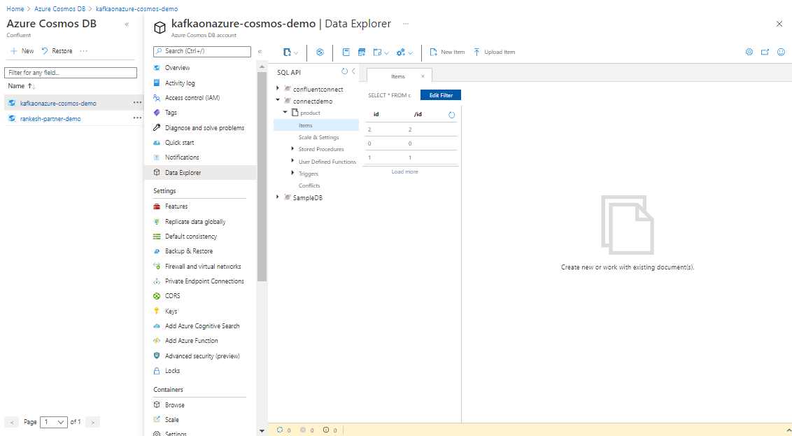Viewport: 792px width, 436px height.
Task: Open the page number dropdown
Action: coord(54,422)
